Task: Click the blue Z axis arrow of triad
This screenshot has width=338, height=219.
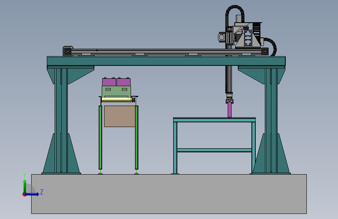Action: pos(32,194)
